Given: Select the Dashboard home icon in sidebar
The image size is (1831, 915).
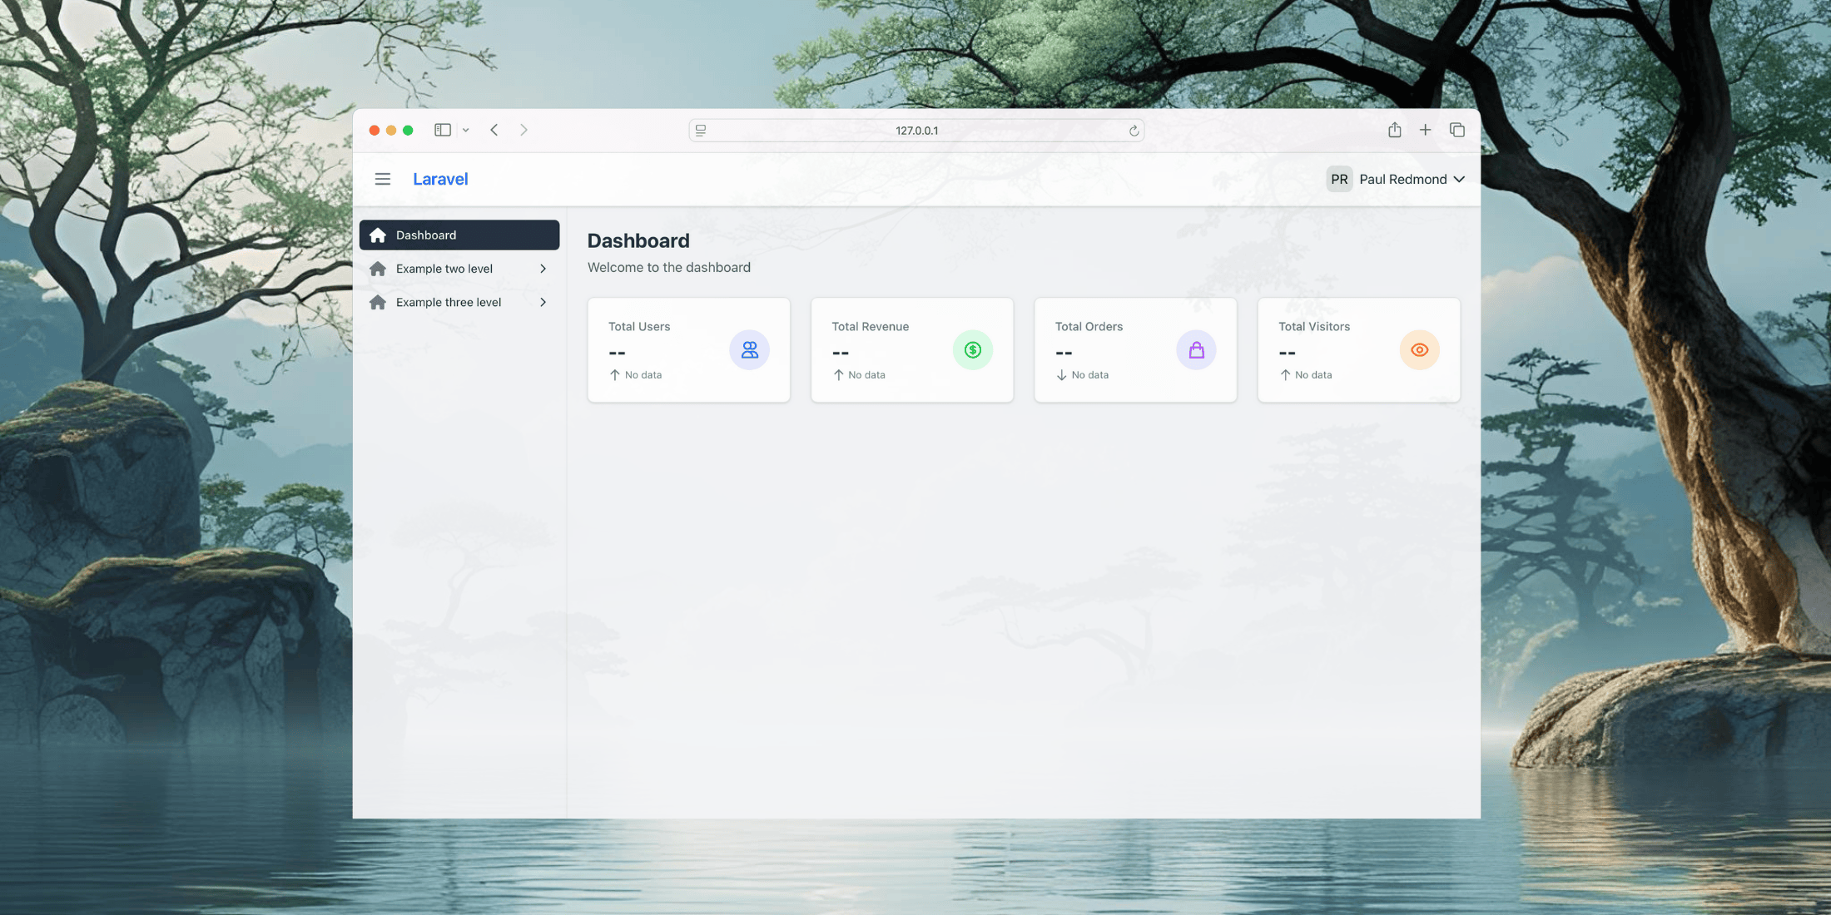Looking at the screenshot, I should [x=379, y=235].
